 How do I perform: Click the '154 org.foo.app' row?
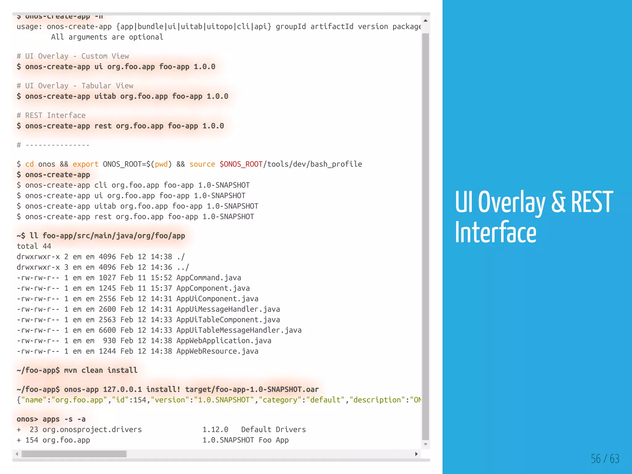click(x=153, y=440)
